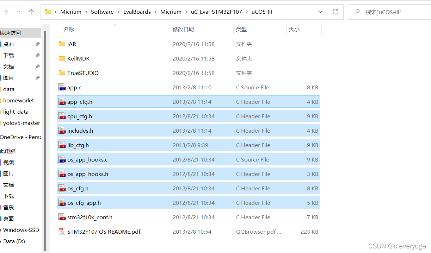Click the os_cfg.h file icon
431x253 pixels.
(62, 188)
